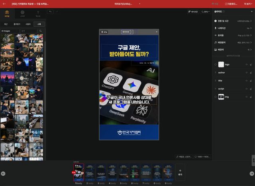The width and height of the screenshot is (255, 186).
Task: Add a new slide with the plus button
Action: (x=180, y=172)
